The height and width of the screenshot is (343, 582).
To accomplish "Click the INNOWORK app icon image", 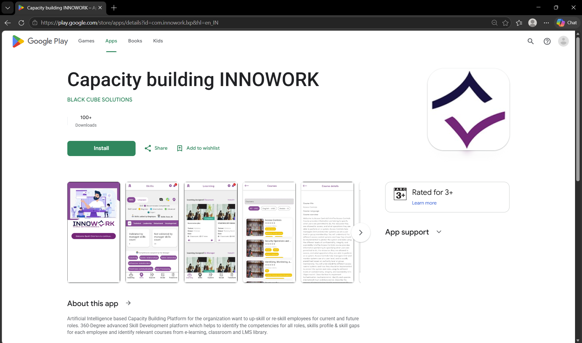I will pyautogui.click(x=468, y=109).
